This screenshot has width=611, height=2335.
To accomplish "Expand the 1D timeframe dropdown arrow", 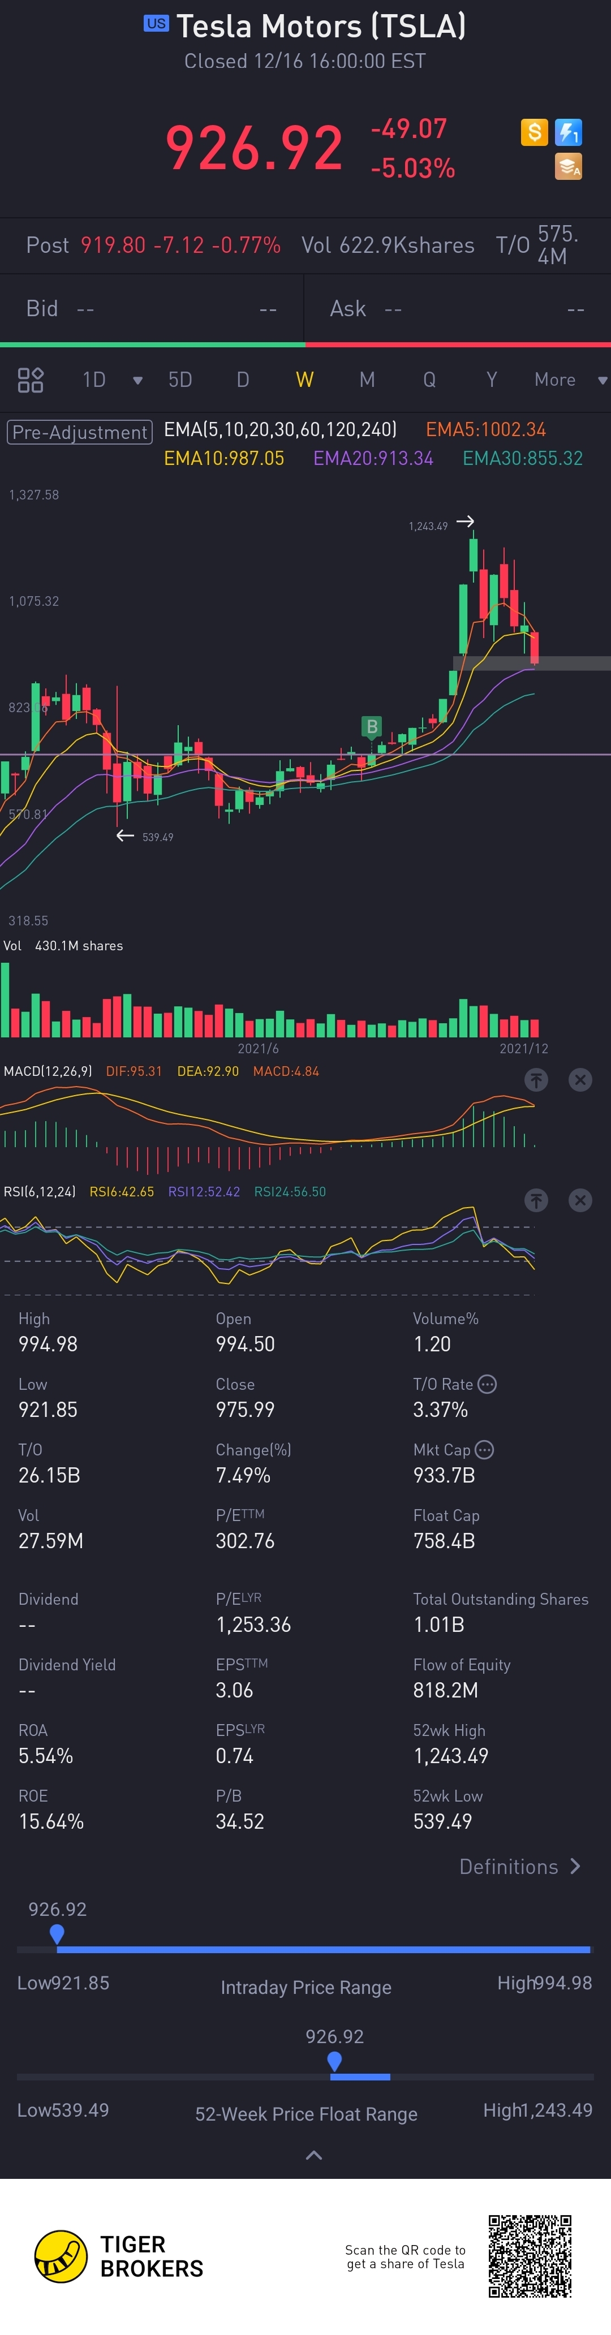I will coord(138,381).
